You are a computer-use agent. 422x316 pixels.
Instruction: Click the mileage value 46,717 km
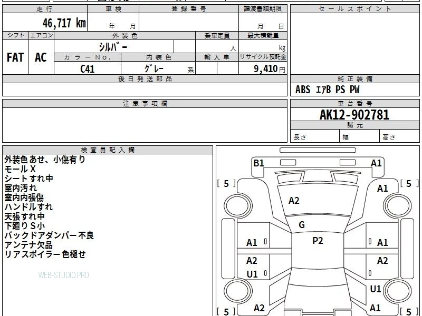coord(64,23)
